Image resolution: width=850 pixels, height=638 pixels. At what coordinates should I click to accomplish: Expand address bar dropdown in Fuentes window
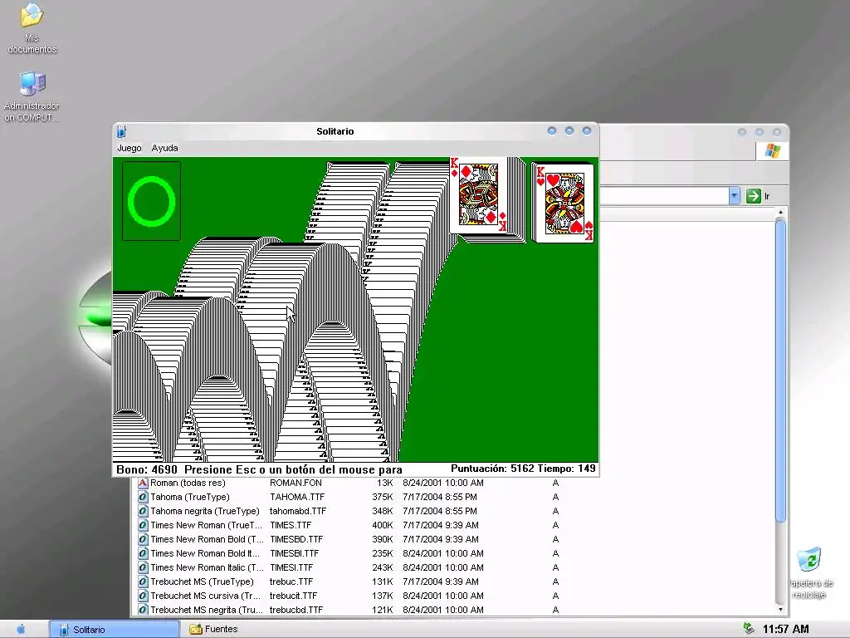click(x=734, y=196)
